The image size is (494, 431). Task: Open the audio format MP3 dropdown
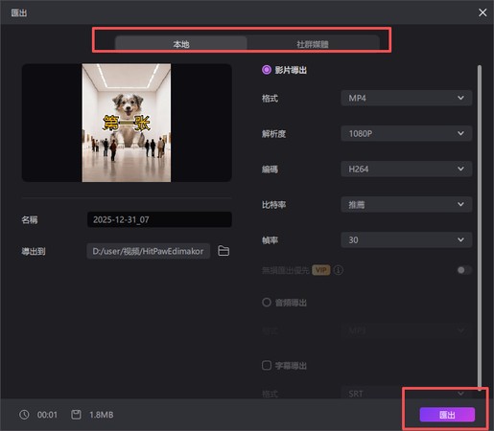click(406, 330)
